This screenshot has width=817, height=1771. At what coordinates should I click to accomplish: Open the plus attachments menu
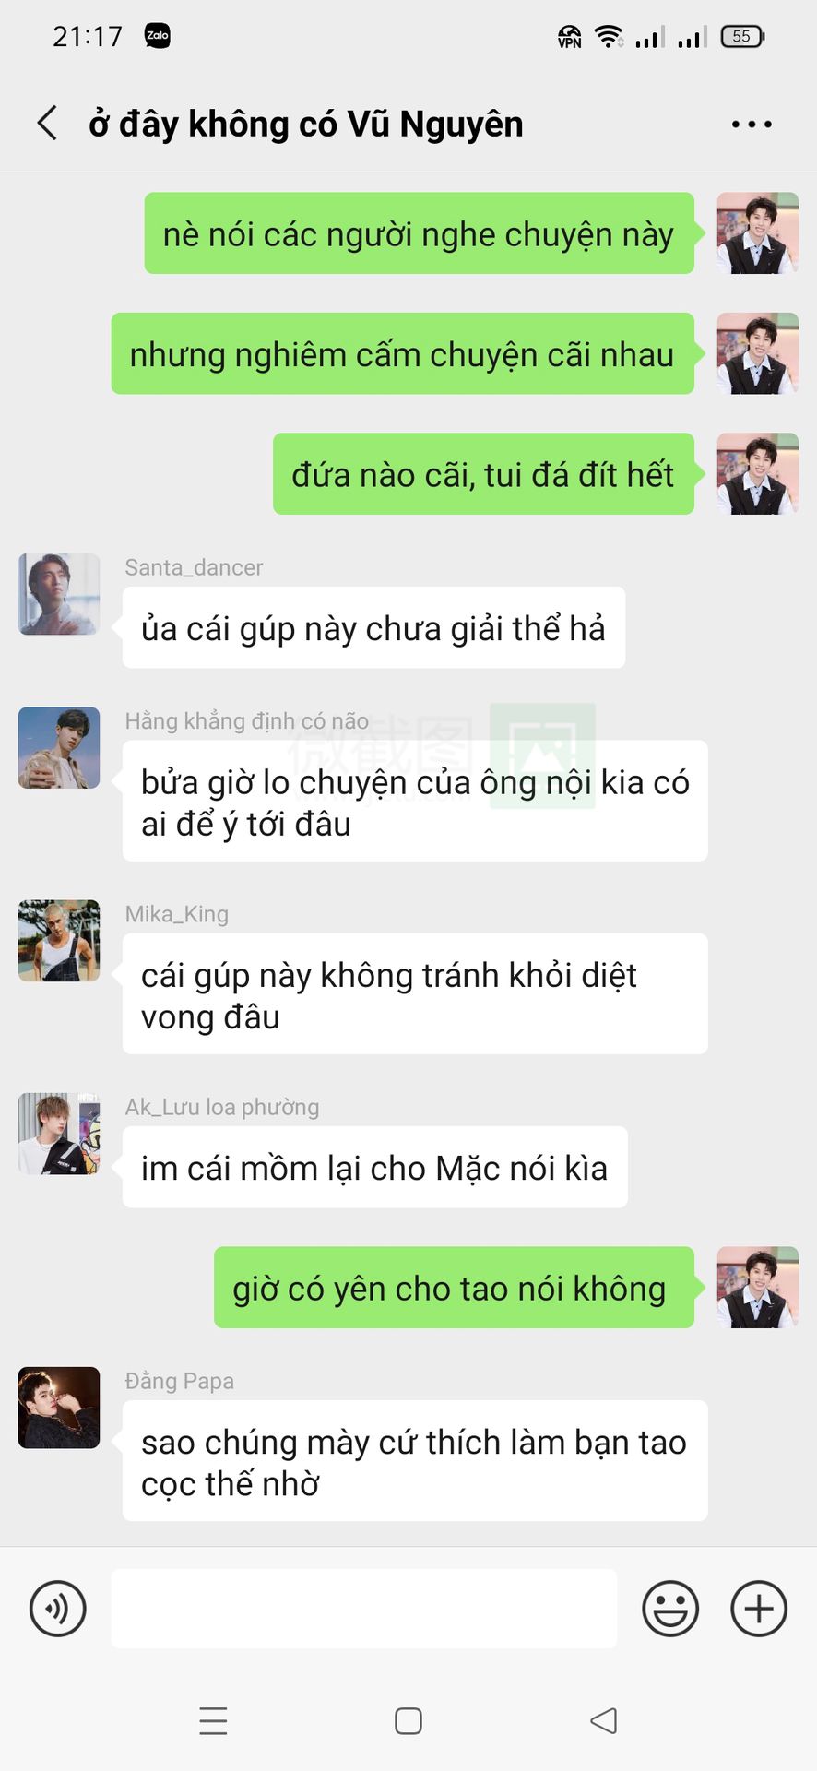pos(759,1609)
